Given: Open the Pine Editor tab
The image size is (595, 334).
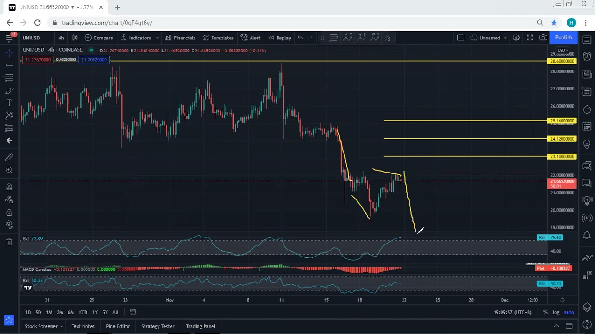Looking at the screenshot, I should (x=118, y=326).
